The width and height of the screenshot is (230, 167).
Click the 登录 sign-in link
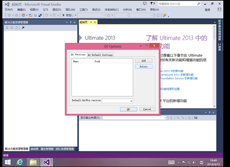point(208,10)
